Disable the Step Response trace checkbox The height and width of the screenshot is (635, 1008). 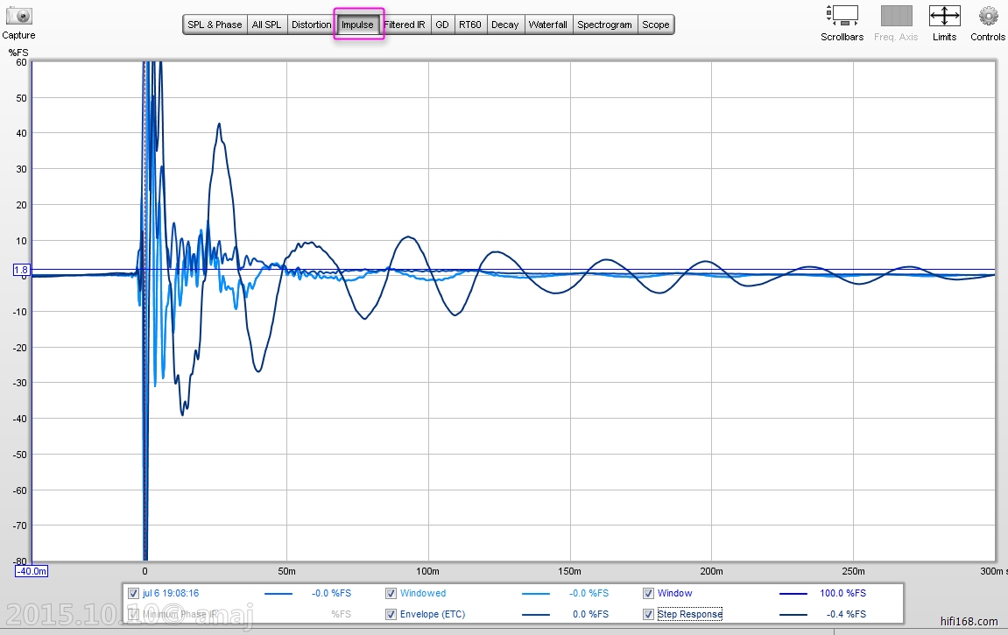tap(649, 614)
